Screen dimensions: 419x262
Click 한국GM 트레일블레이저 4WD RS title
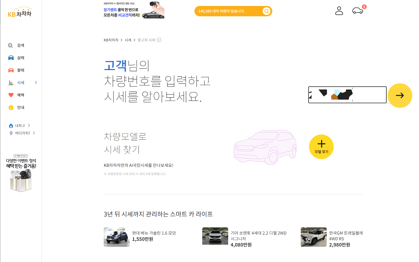[x=346, y=236]
